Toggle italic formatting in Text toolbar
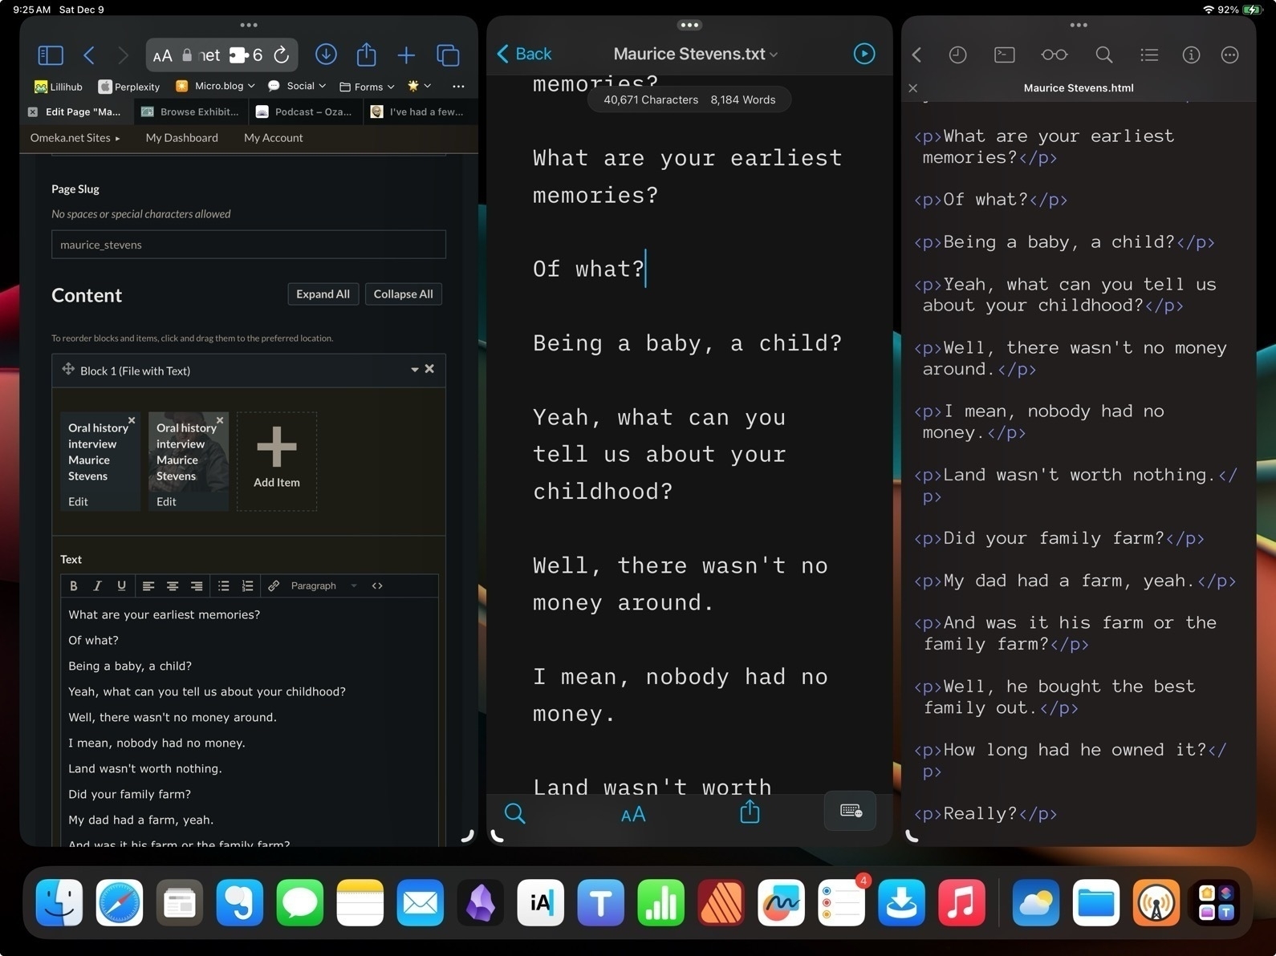 click(x=97, y=586)
